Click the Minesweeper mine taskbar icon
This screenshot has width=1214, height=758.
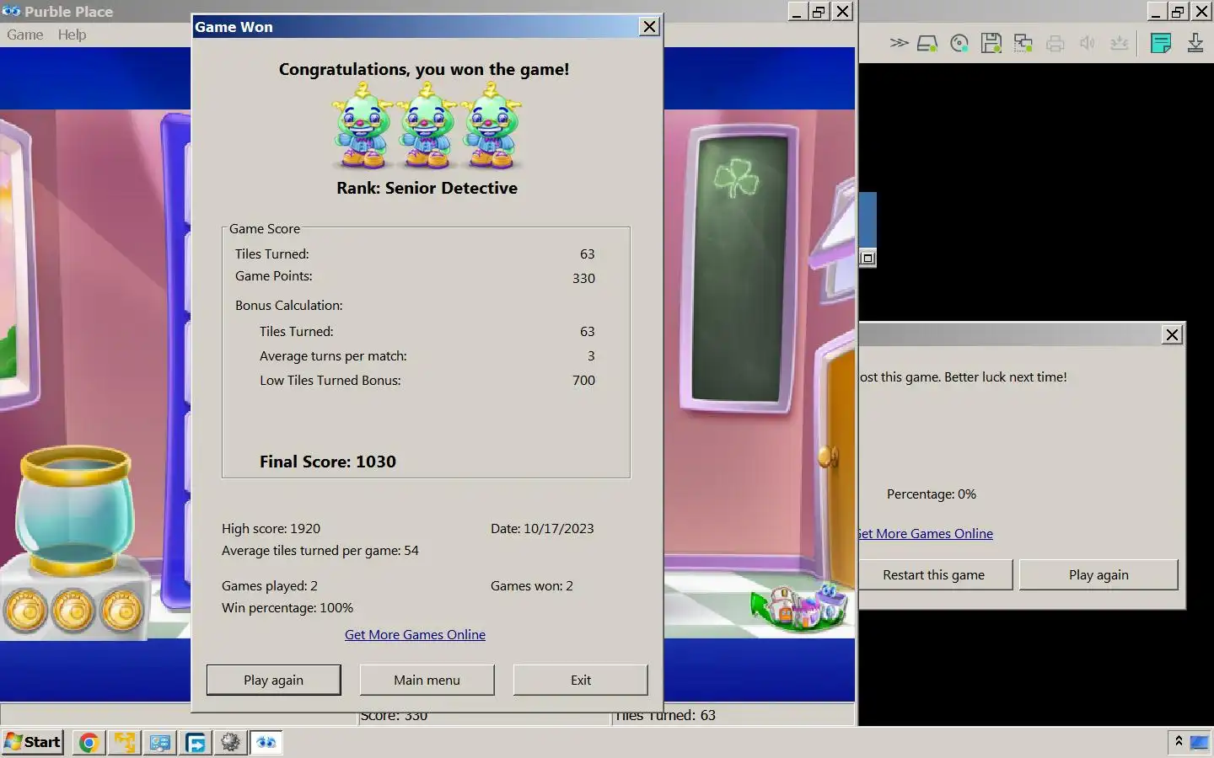[x=230, y=742]
